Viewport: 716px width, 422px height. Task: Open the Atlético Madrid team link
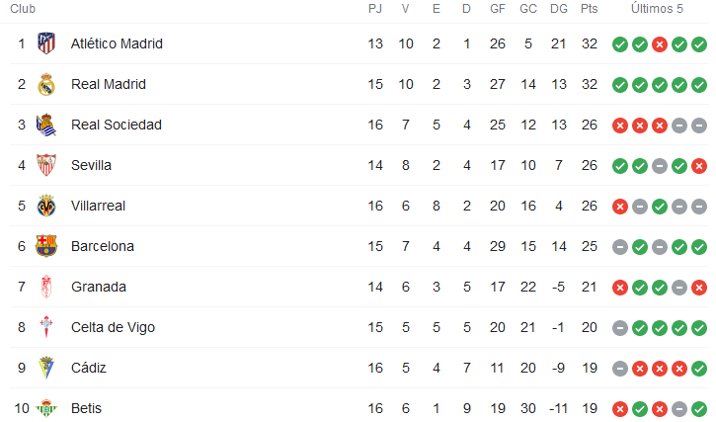[x=117, y=43]
